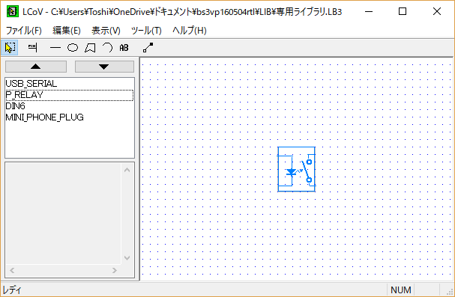The height and width of the screenshot is (297, 455).
Task: Click the scroll right arrow of lower panel
Action: click(115, 270)
